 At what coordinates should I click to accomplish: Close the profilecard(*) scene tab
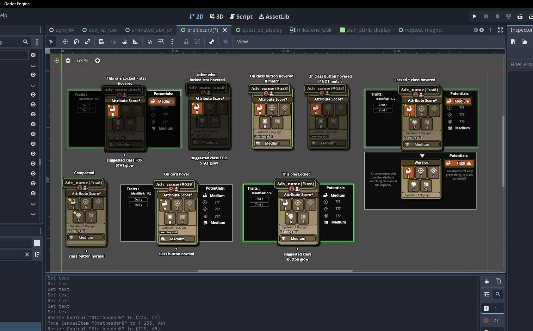[x=225, y=30]
